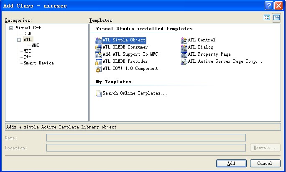Select the ATL category
The image size is (286, 172).
click(28, 39)
